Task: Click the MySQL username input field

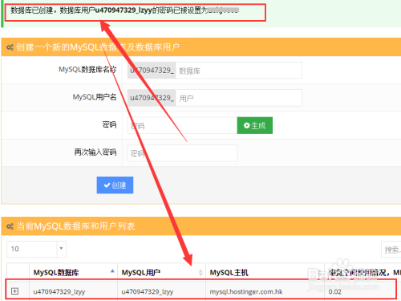Action: [x=239, y=98]
